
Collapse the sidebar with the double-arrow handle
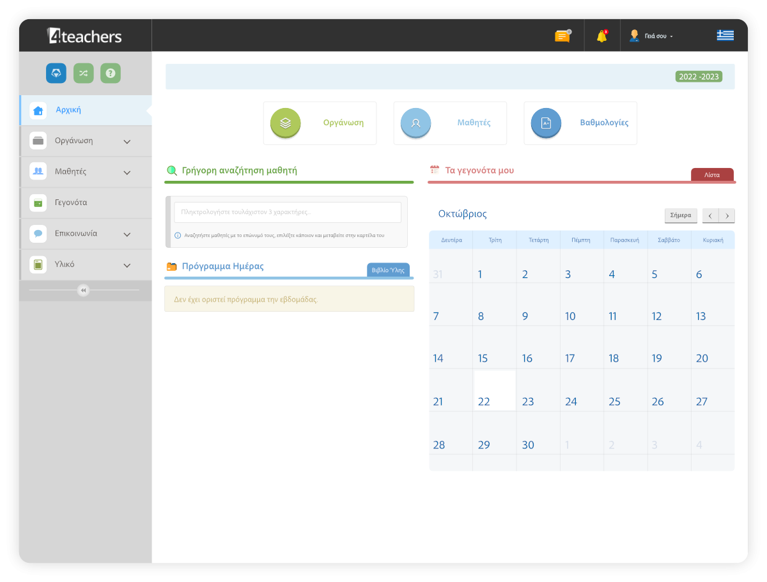click(83, 291)
